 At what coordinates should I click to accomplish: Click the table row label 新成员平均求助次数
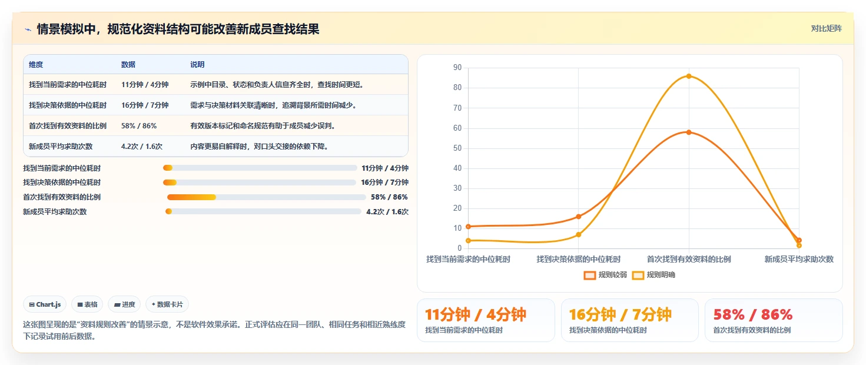61,147
